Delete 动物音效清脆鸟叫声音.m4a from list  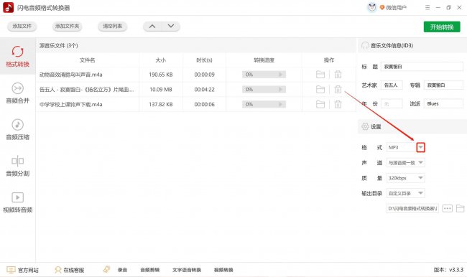[x=338, y=75]
